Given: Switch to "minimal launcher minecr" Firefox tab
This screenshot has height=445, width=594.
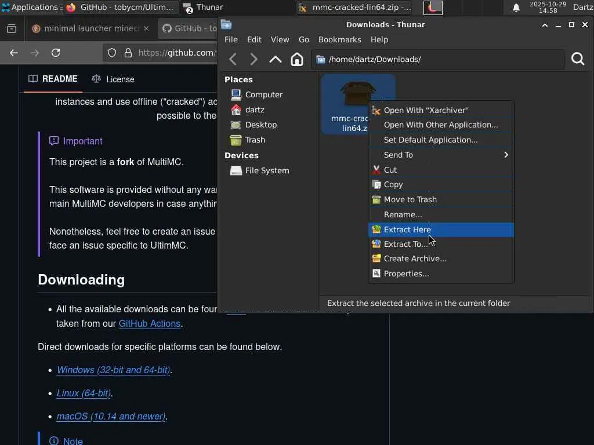Looking at the screenshot, I should [90, 28].
